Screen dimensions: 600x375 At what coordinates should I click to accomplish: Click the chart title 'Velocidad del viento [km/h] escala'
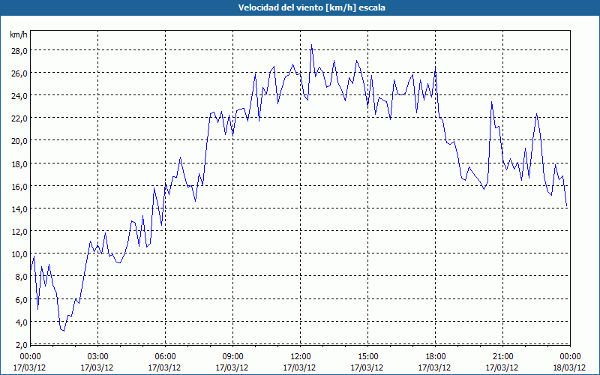coord(311,7)
